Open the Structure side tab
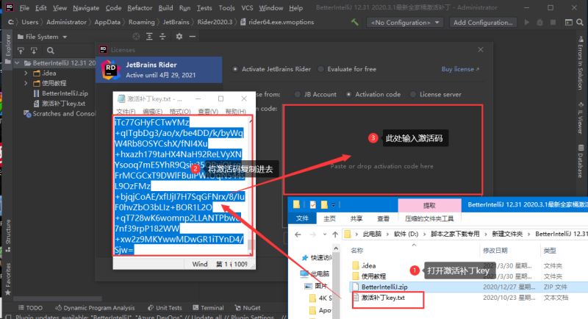Image resolution: width=588 pixels, height=319 pixels. click(x=8, y=235)
